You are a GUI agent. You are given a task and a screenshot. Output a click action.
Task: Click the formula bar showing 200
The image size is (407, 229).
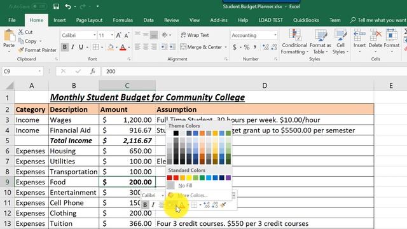[x=254, y=71]
